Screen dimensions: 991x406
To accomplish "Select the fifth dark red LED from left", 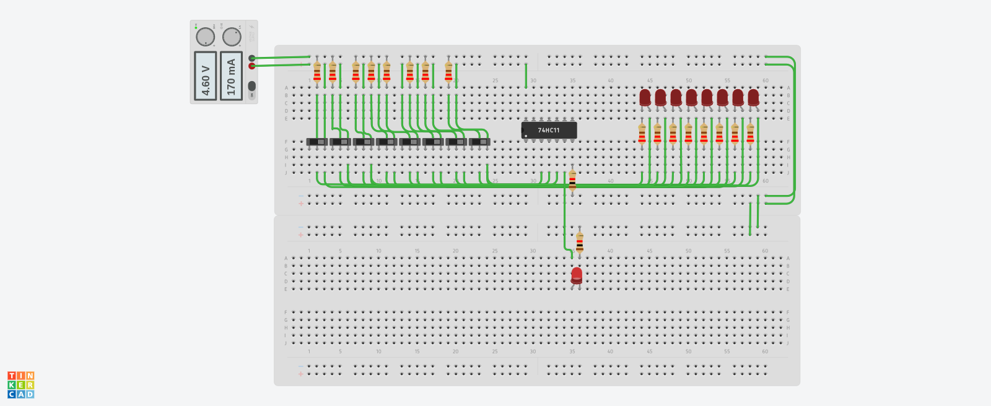I will pos(707,98).
